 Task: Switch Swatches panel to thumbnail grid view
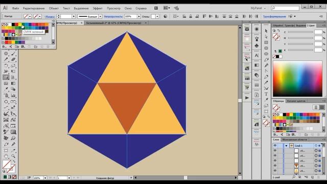click(x=322, y=107)
